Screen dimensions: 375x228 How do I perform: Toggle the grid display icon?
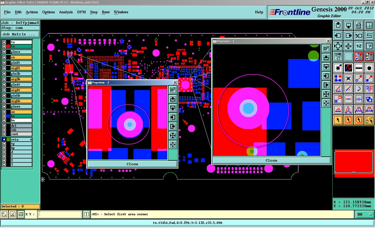pyautogui.click(x=348, y=56)
